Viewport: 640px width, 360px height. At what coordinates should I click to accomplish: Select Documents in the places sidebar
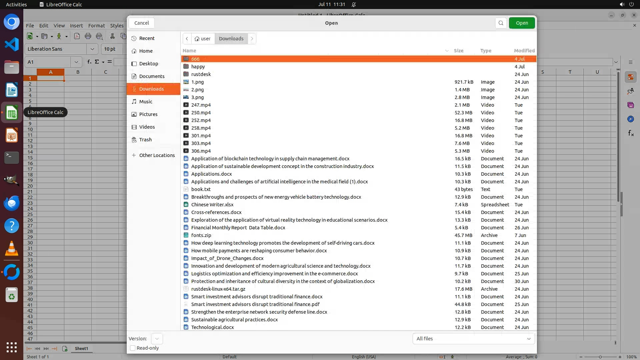pos(152,76)
